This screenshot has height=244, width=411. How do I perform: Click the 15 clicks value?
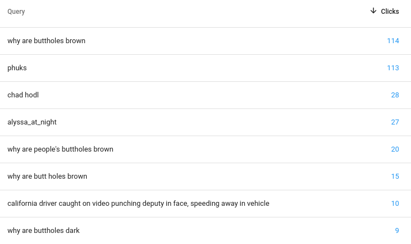click(395, 176)
